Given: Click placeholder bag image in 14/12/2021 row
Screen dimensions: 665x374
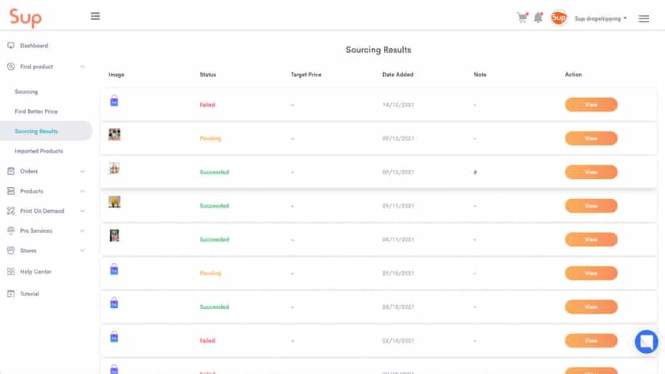Looking at the screenshot, I should 114,101.
